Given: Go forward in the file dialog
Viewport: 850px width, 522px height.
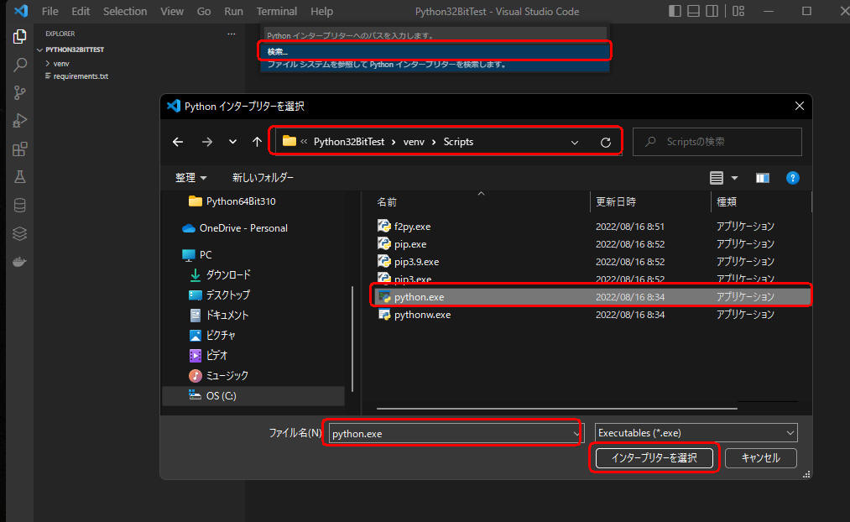Looking at the screenshot, I should [x=207, y=142].
